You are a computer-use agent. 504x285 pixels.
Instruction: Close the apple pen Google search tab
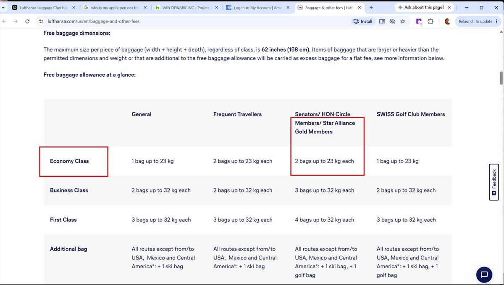click(145, 8)
